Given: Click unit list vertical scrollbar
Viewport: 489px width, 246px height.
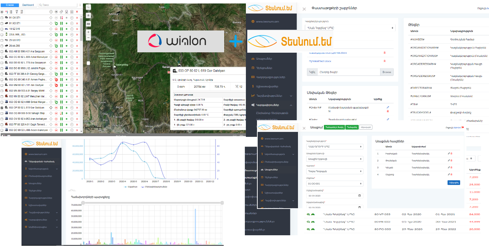Looking at the screenshot, I should coord(81,29).
